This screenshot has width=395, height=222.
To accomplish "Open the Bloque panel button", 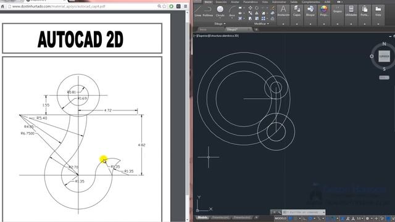I will (310, 11).
